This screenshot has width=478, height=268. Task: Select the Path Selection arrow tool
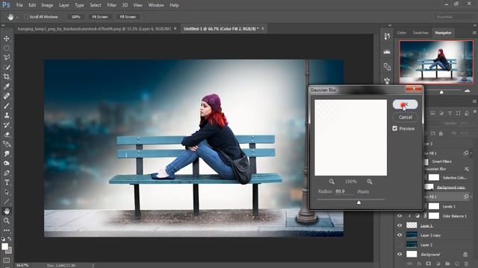click(x=7, y=192)
